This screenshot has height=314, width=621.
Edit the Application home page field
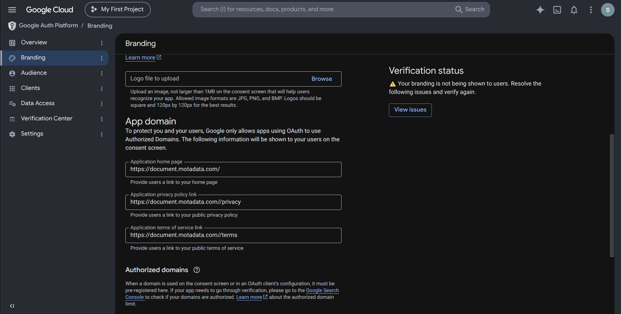click(x=233, y=169)
